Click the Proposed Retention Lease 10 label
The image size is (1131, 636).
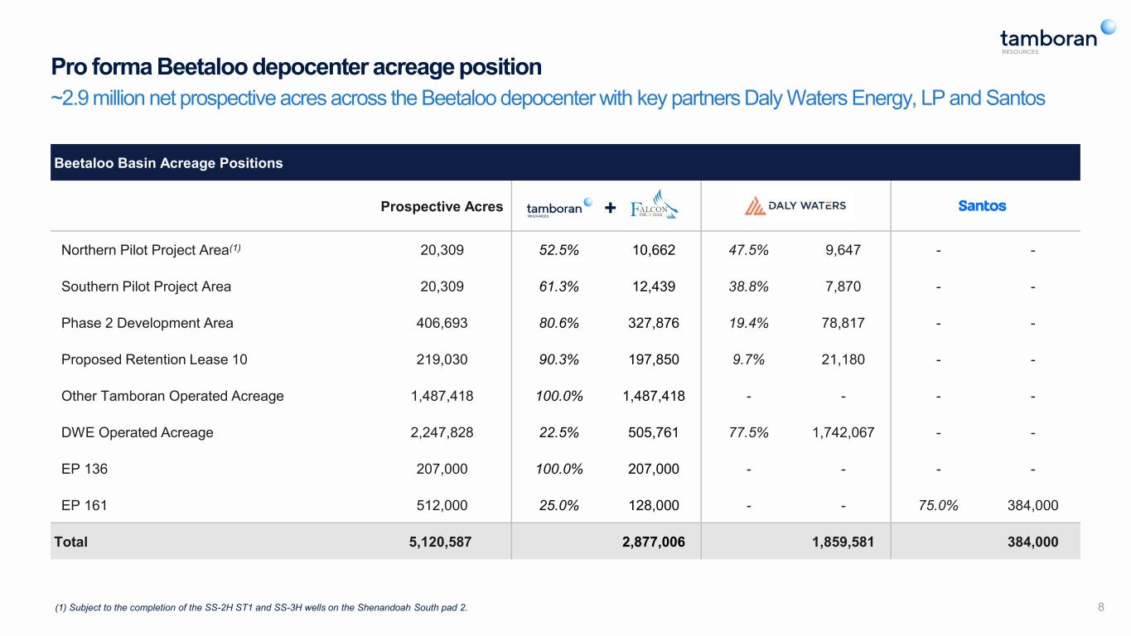pyautogui.click(x=154, y=359)
